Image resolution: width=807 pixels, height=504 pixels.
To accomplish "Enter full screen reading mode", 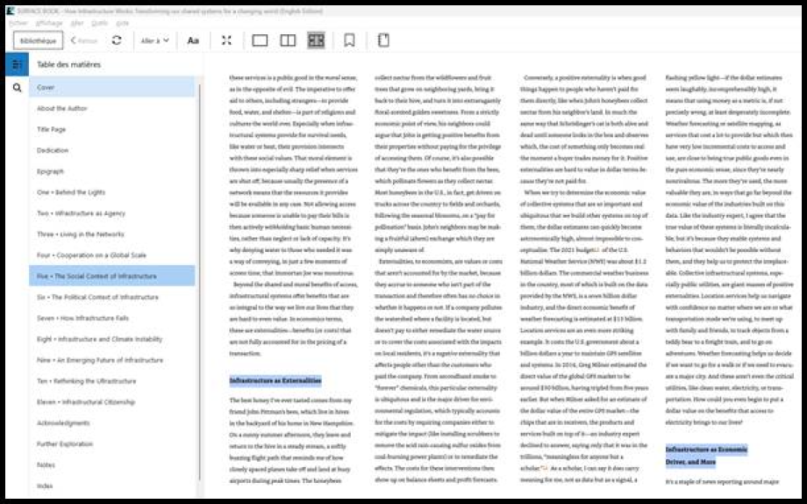I will pyautogui.click(x=226, y=40).
